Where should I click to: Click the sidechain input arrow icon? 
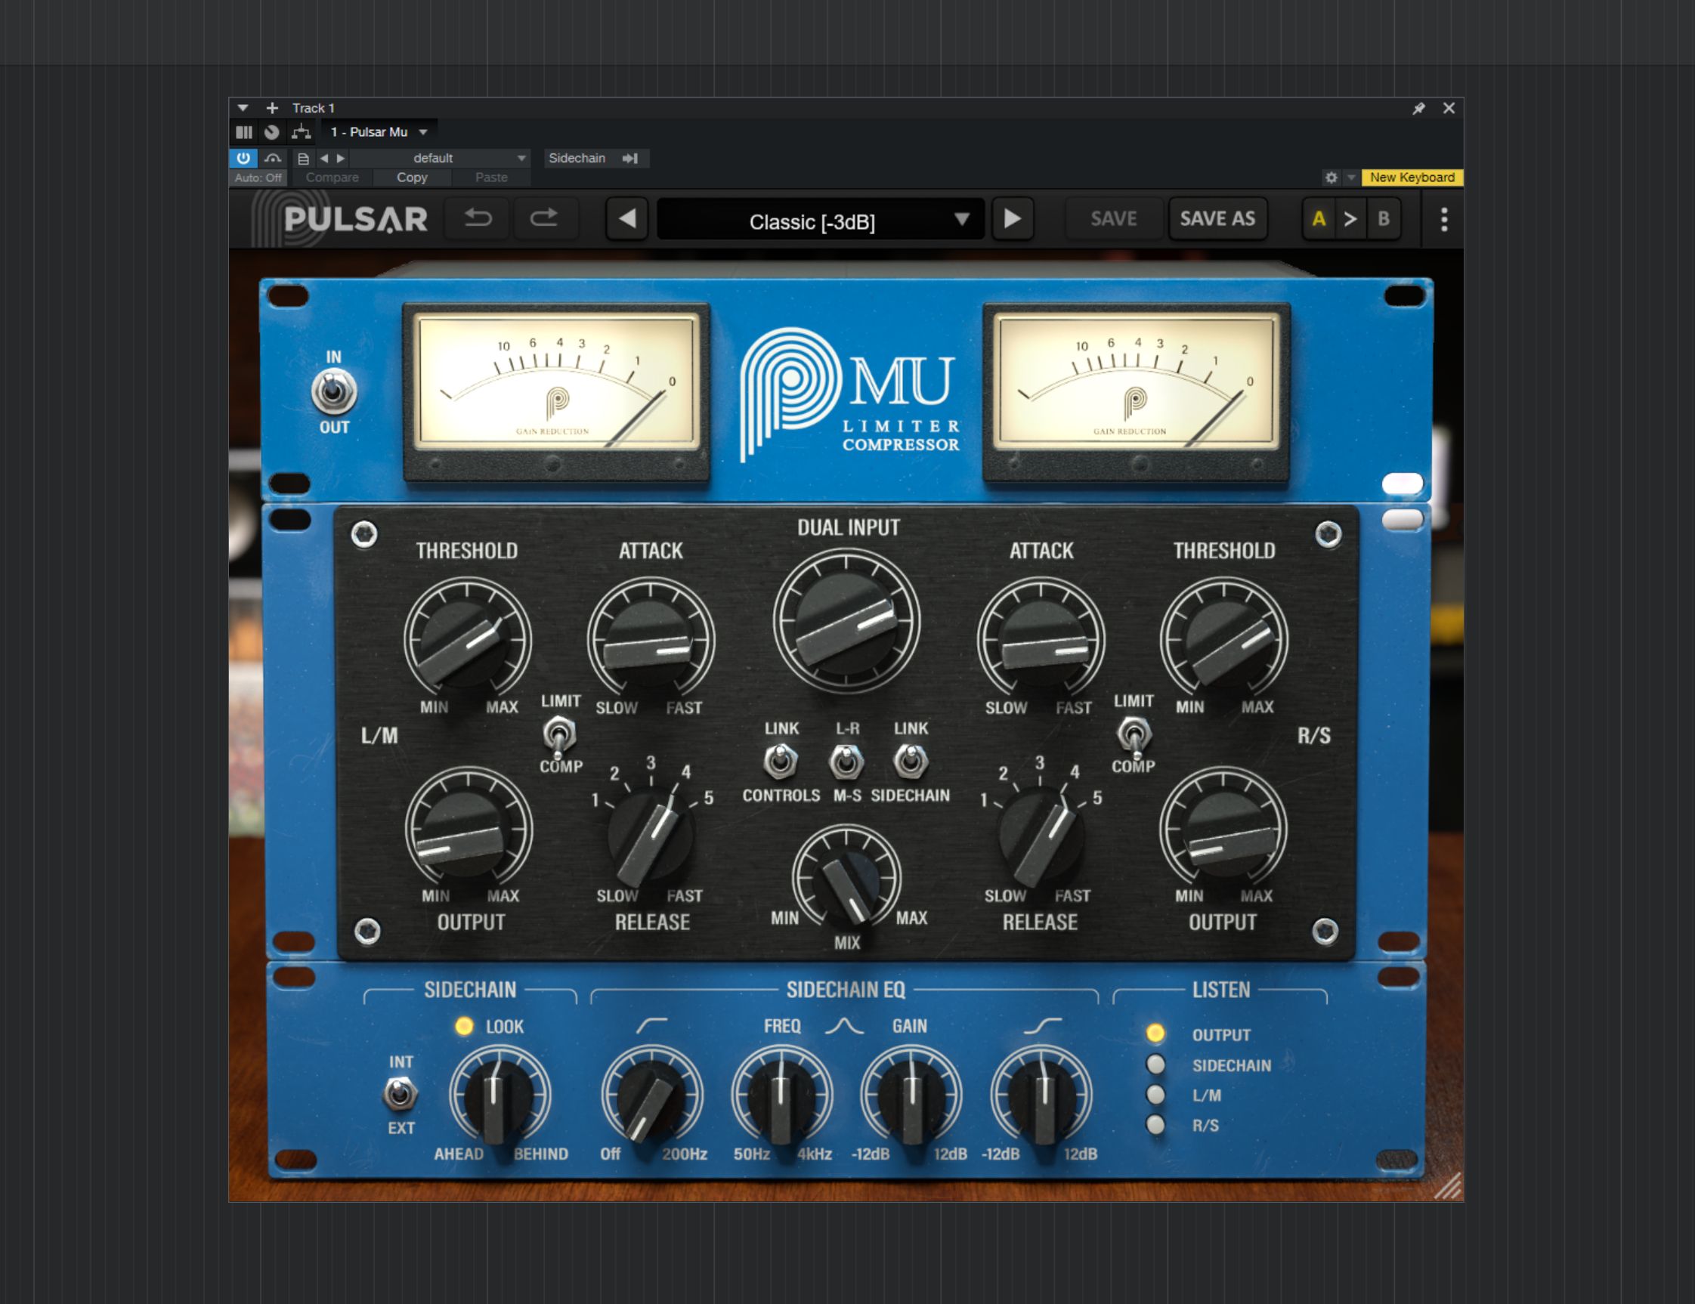[x=629, y=158]
